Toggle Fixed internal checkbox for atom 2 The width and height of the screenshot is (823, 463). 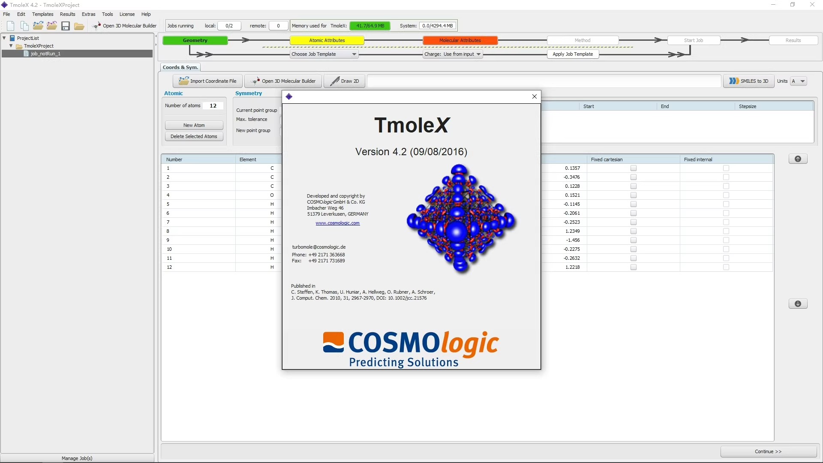(726, 177)
